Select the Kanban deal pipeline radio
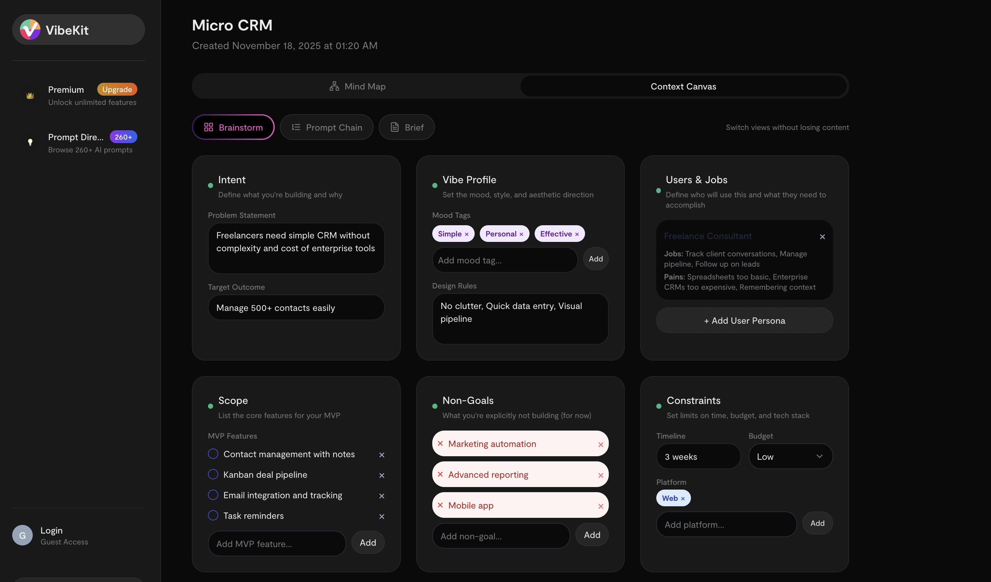 (213, 474)
